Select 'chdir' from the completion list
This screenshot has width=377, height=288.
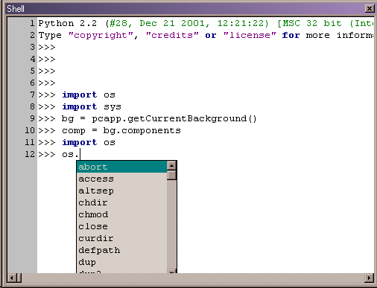[x=122, y=202]
